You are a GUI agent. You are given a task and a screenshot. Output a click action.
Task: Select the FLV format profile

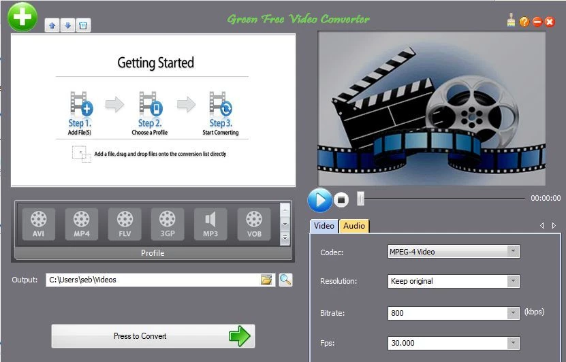click(x=125, y=223)
